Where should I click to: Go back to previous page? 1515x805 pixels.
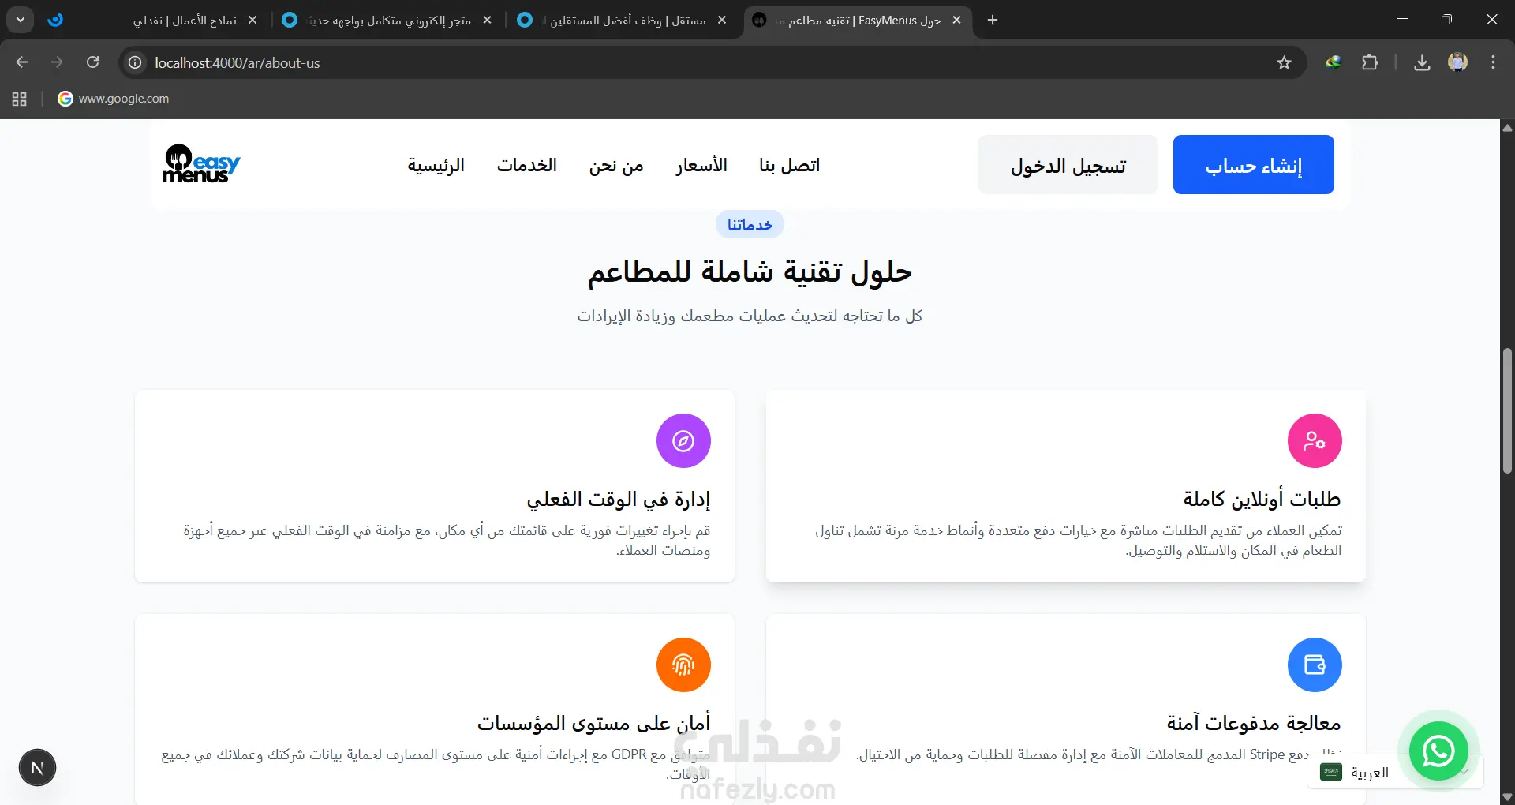point(22,62)
